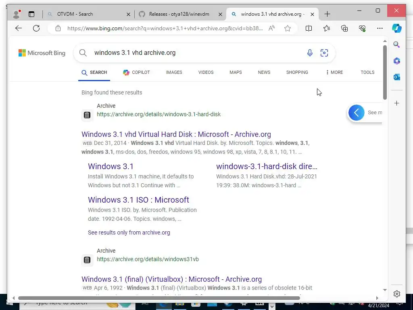413x310 pixels.
Task: Add a sidebar app with plus icon
Action: coord(397,103)
